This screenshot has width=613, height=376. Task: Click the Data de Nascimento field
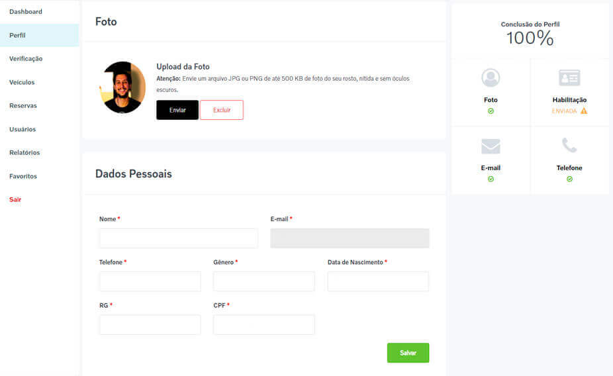pos(378,281)
